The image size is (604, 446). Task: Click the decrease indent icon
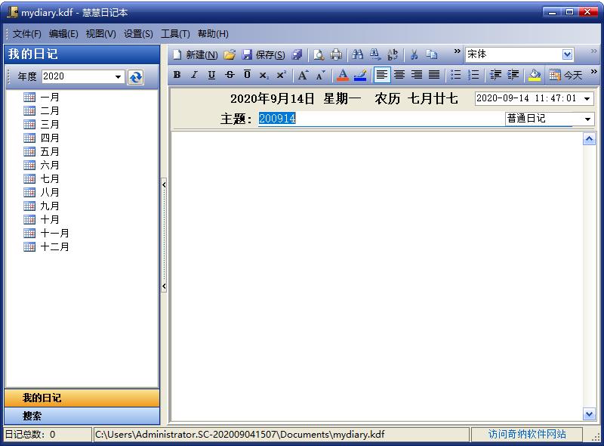495,75
